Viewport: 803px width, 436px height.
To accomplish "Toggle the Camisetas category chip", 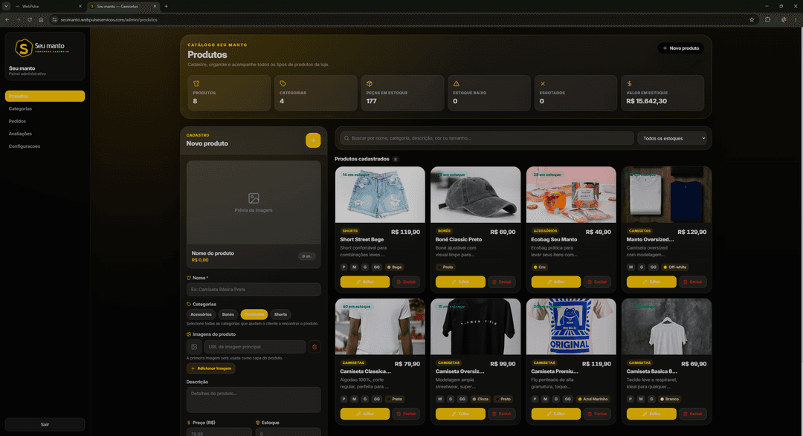I will pyautogui.click(x=254, y=314).
